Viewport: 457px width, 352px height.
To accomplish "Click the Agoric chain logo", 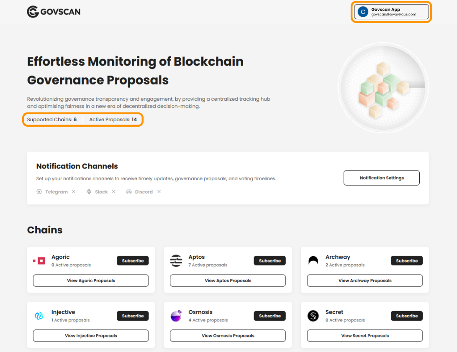I will point(40,260).
